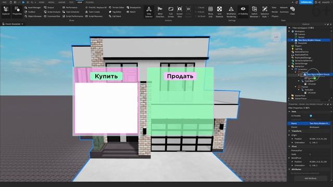Click the Купить label in viewport
The image size is (333, 187).
click(106, 76)
